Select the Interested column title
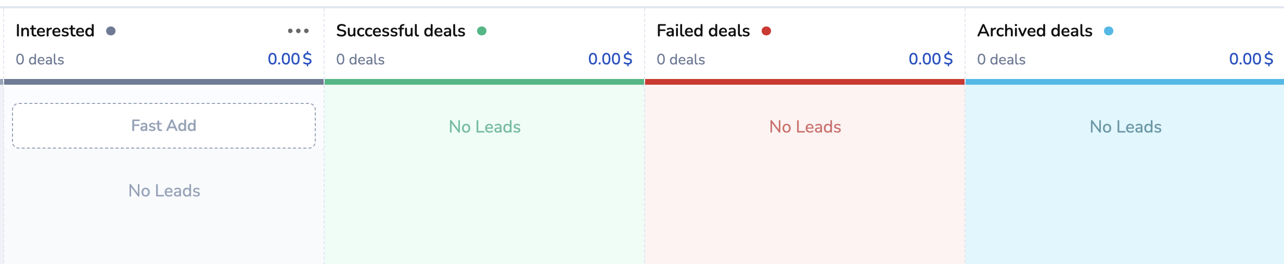The image size is (1284, 264). 55,31
